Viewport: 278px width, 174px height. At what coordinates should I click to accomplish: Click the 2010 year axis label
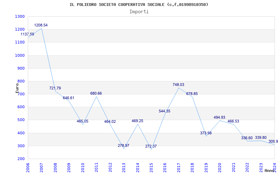click(83, 167)
